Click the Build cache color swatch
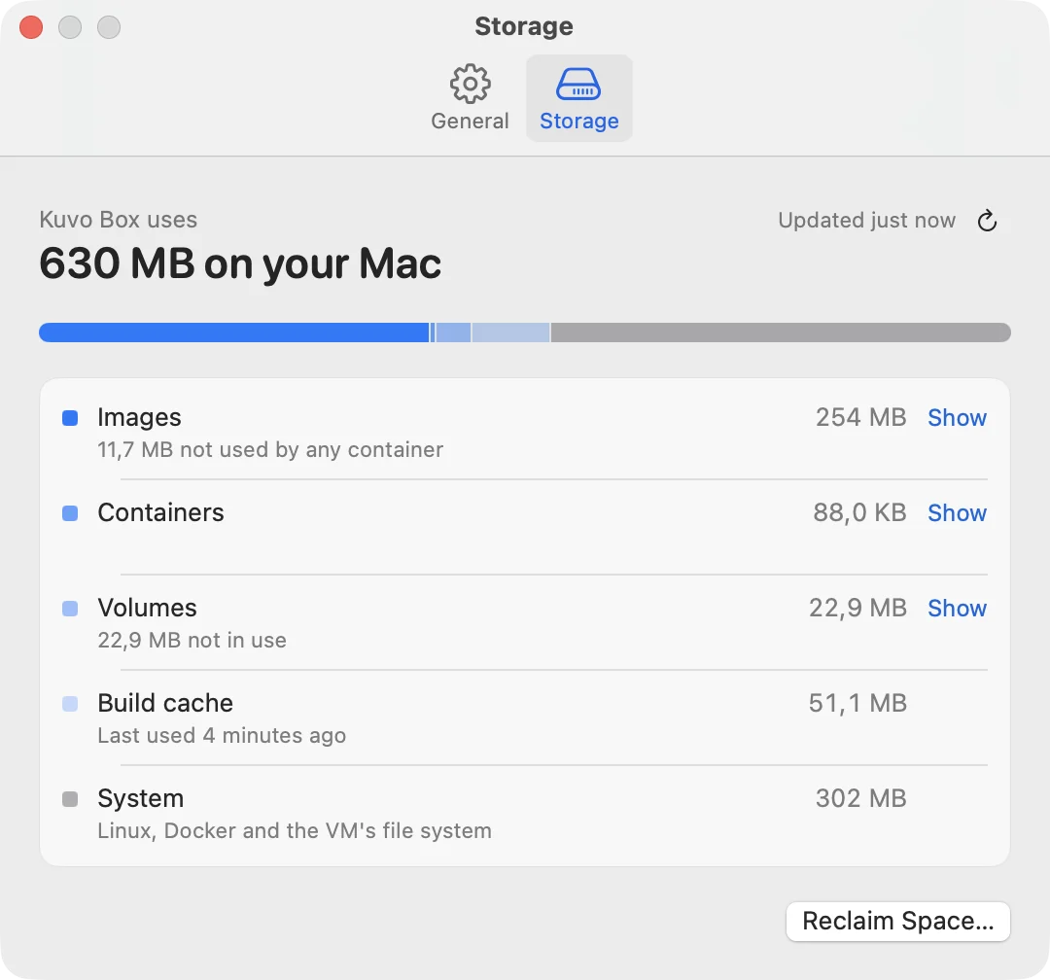 [70, 703]
